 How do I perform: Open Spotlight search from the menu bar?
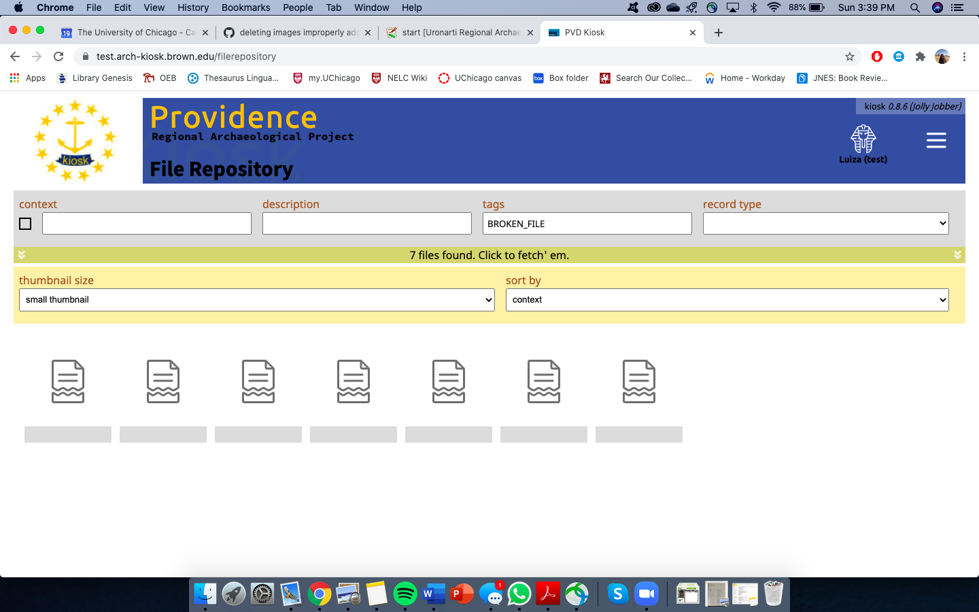pyautogui.click(x=915, y=7)
